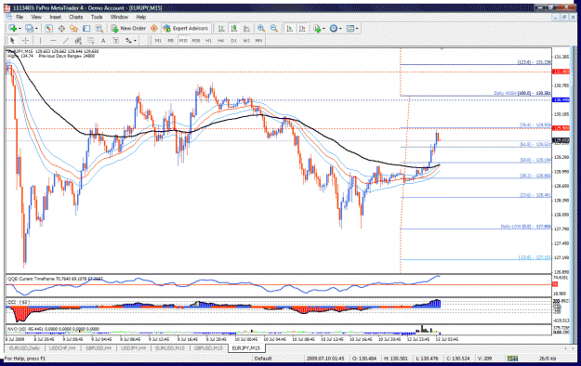Switch timeframe to H4

point(221,40)
